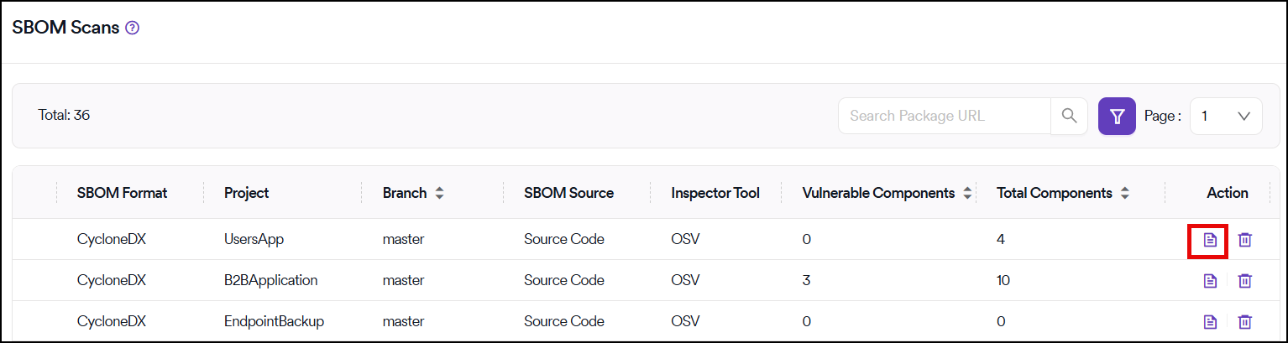Open the filter options button
1288x343 pixels.
[x=1117, y=116]
